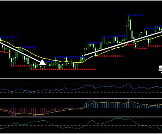This screenshot has width=162, height=134.
Task: Select lower dashed level in blue oscillator panel
Action: [81, 92]
